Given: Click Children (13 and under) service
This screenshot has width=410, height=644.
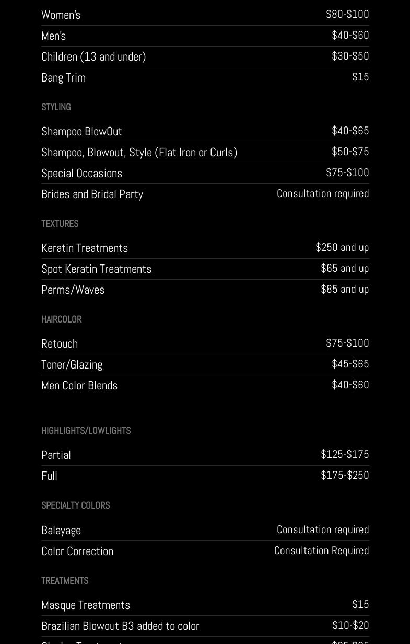Looking at the screenshot, I should 93,56.
